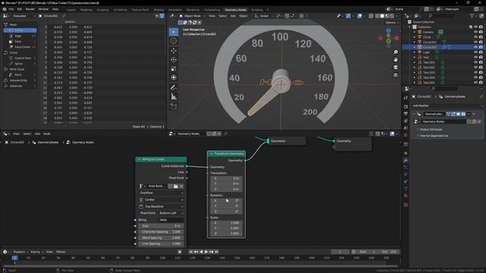Toggle viewport overlays button
Screen dimensions: 486x273
tap(359, 16)
